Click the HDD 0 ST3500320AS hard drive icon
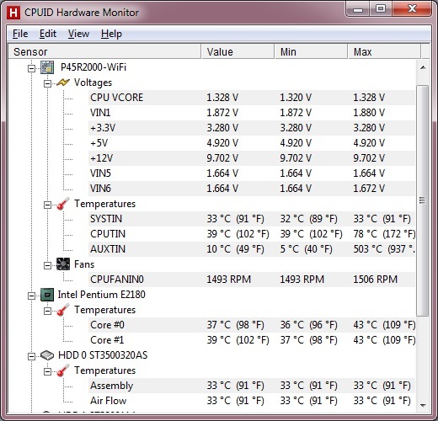This screenshot has width=438, height=421. 47,355
